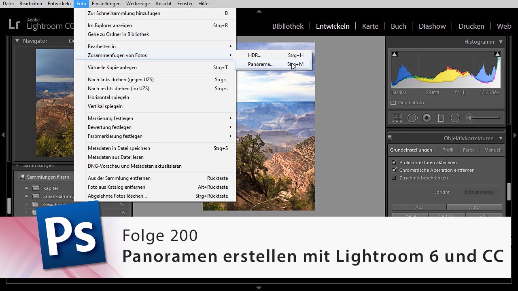Select Zur Schnellsammlung hinzufügen
The width and height of the screenshot is (518, 291).
pos(155,13)
